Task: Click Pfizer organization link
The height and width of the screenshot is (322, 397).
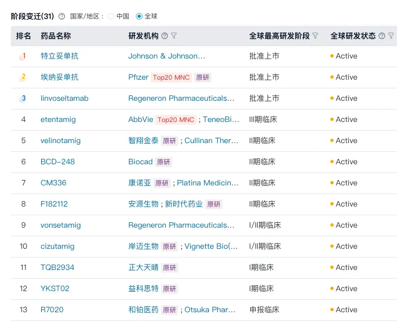Action: (138, 77)
